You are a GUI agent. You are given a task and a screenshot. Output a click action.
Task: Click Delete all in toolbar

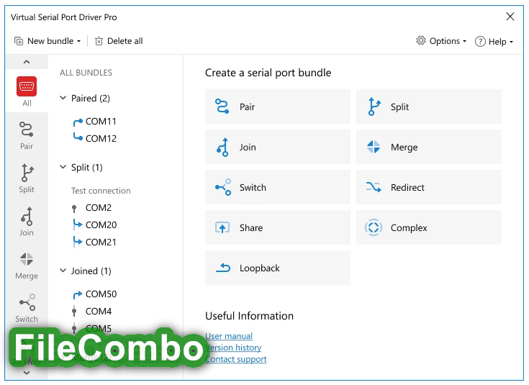coord(119,41)
